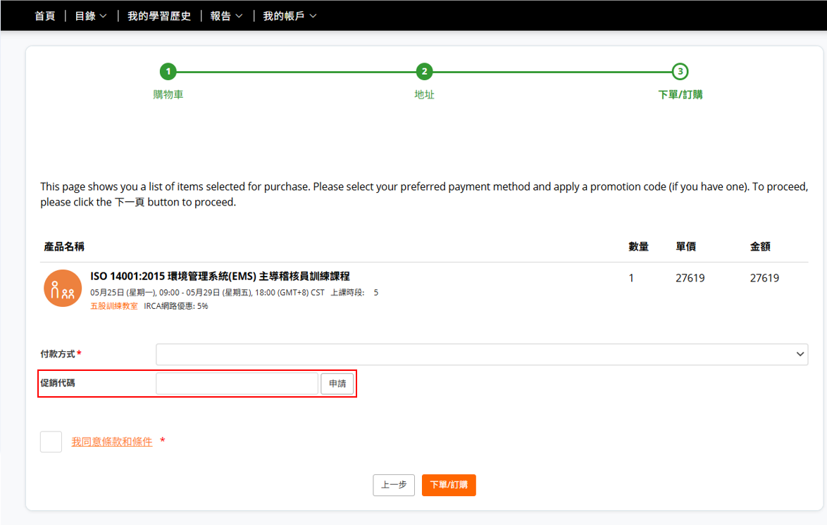Click the 購物車 step label
The width and height of the screenshot is (827, 525).
168,94
